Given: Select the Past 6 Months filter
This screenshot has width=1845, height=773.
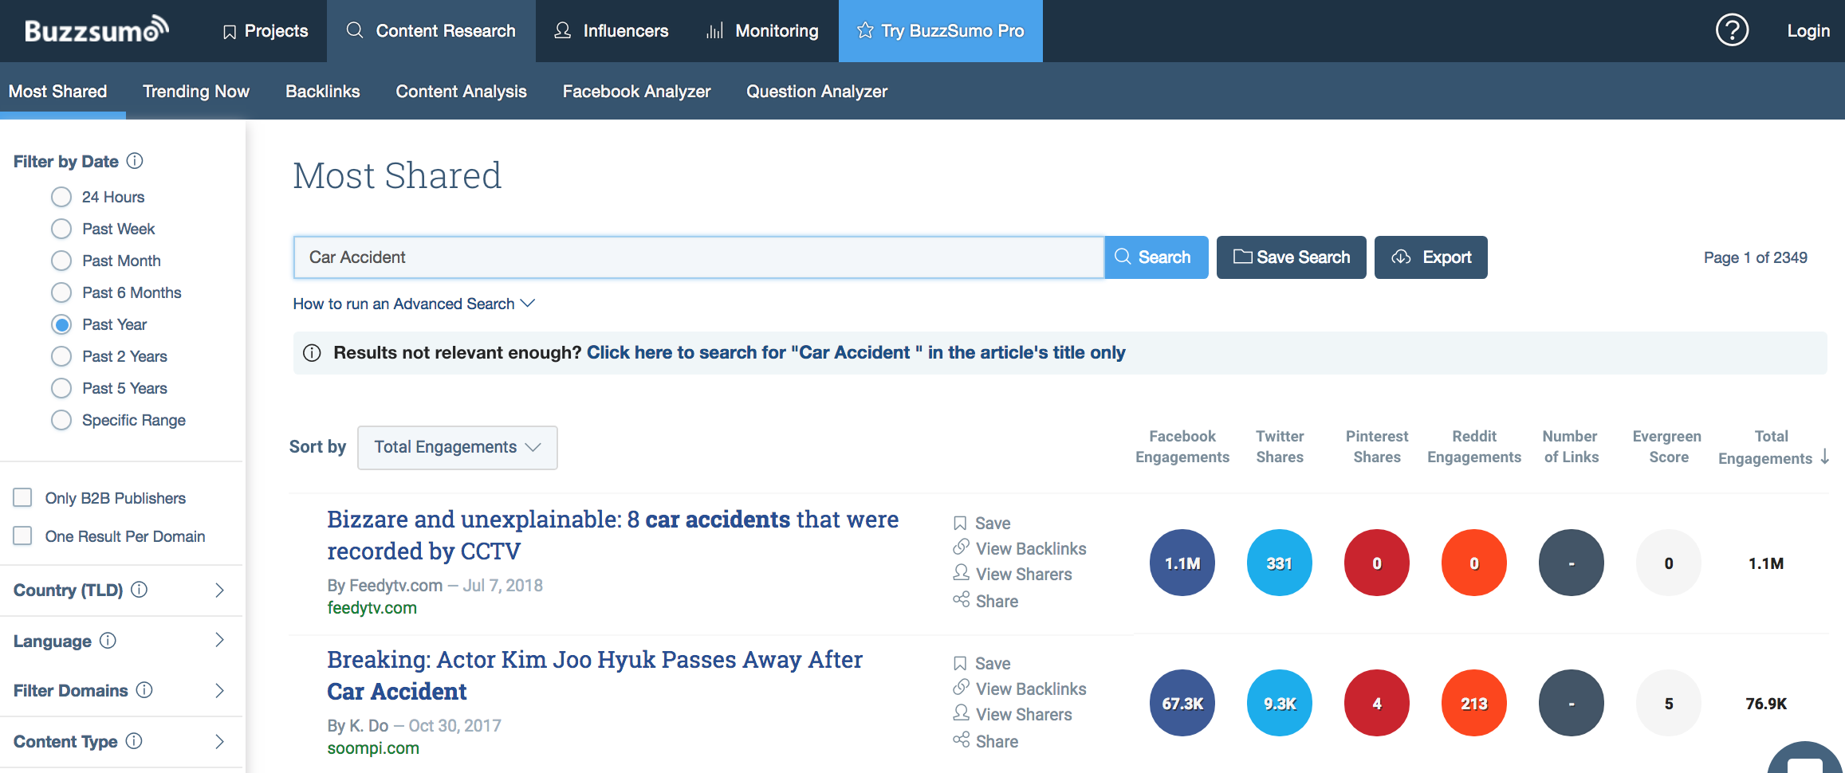Looking at the screenshot, I should [x=61, y=292].
